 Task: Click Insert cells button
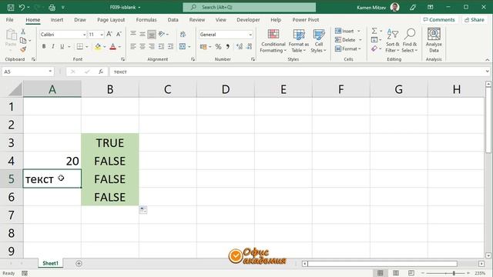pyautogui.click(x=345, y=31)
